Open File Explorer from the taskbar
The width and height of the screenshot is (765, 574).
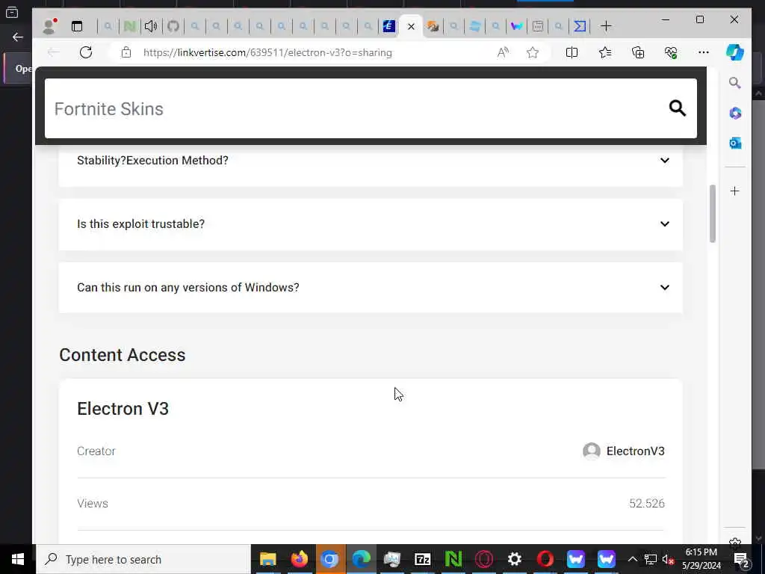point(268,559)
